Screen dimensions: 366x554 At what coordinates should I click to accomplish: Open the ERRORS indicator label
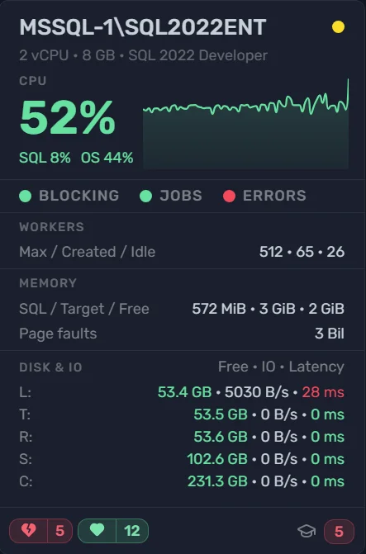(274, 196)
